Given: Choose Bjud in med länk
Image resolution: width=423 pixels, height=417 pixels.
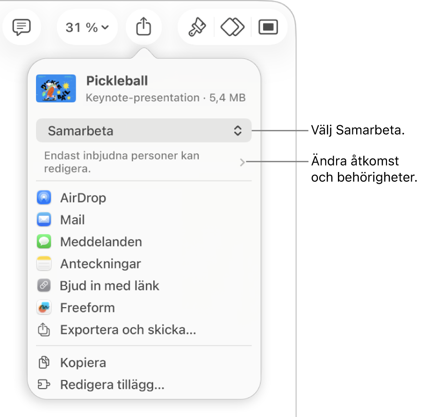Looking at the screenshot, I should pos(109,286).
